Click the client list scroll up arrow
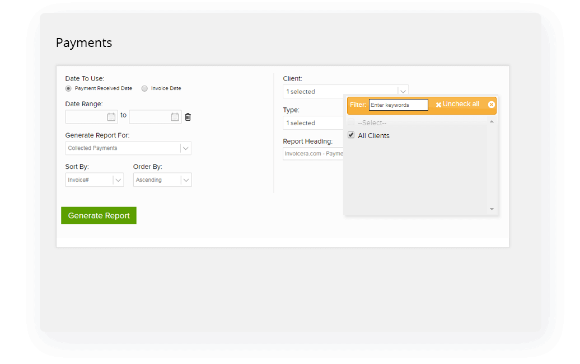 click(x=492, y=121)
